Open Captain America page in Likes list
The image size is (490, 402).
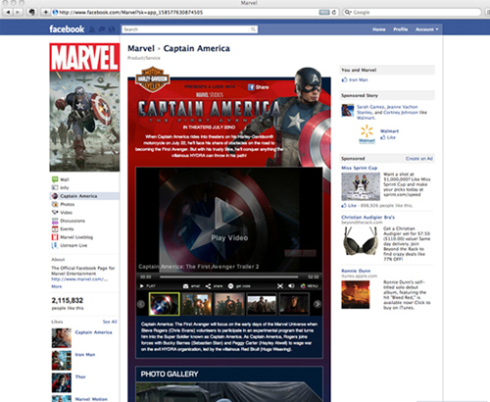click(93, 332)
